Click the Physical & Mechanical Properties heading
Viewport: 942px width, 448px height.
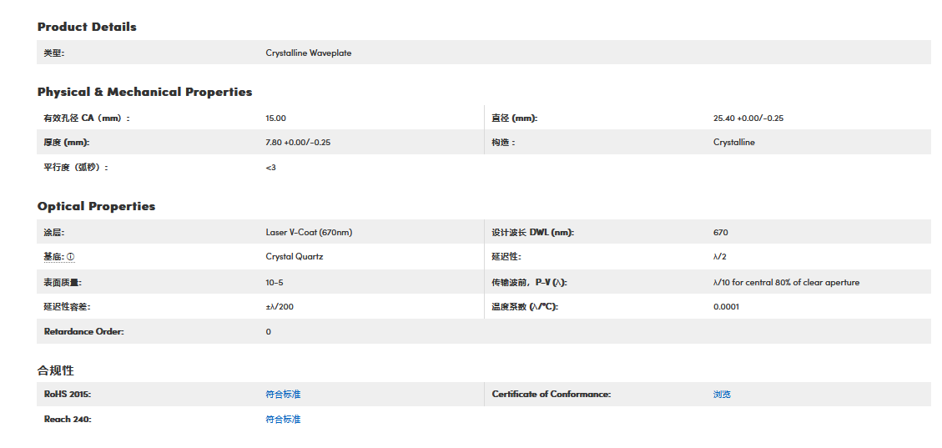(x=144, y=92)
